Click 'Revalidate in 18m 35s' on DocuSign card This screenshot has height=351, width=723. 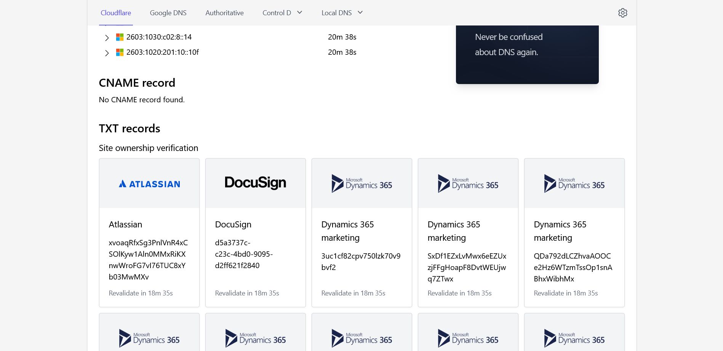pos(247,293)
